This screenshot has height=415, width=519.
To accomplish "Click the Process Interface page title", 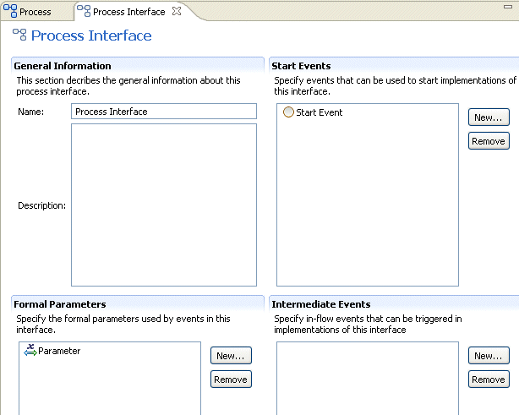I will pos(91,35).
